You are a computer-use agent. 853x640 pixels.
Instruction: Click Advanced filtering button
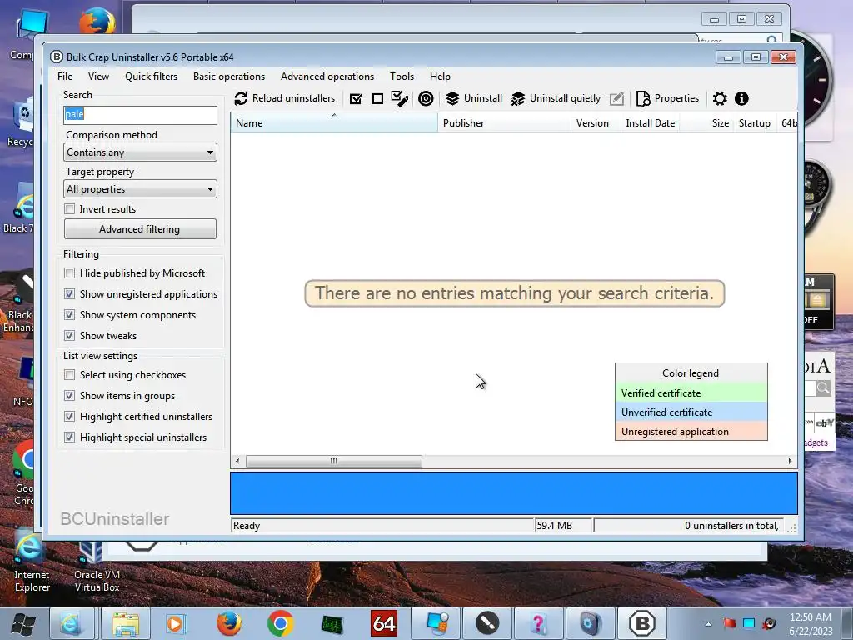click(140, 229)
